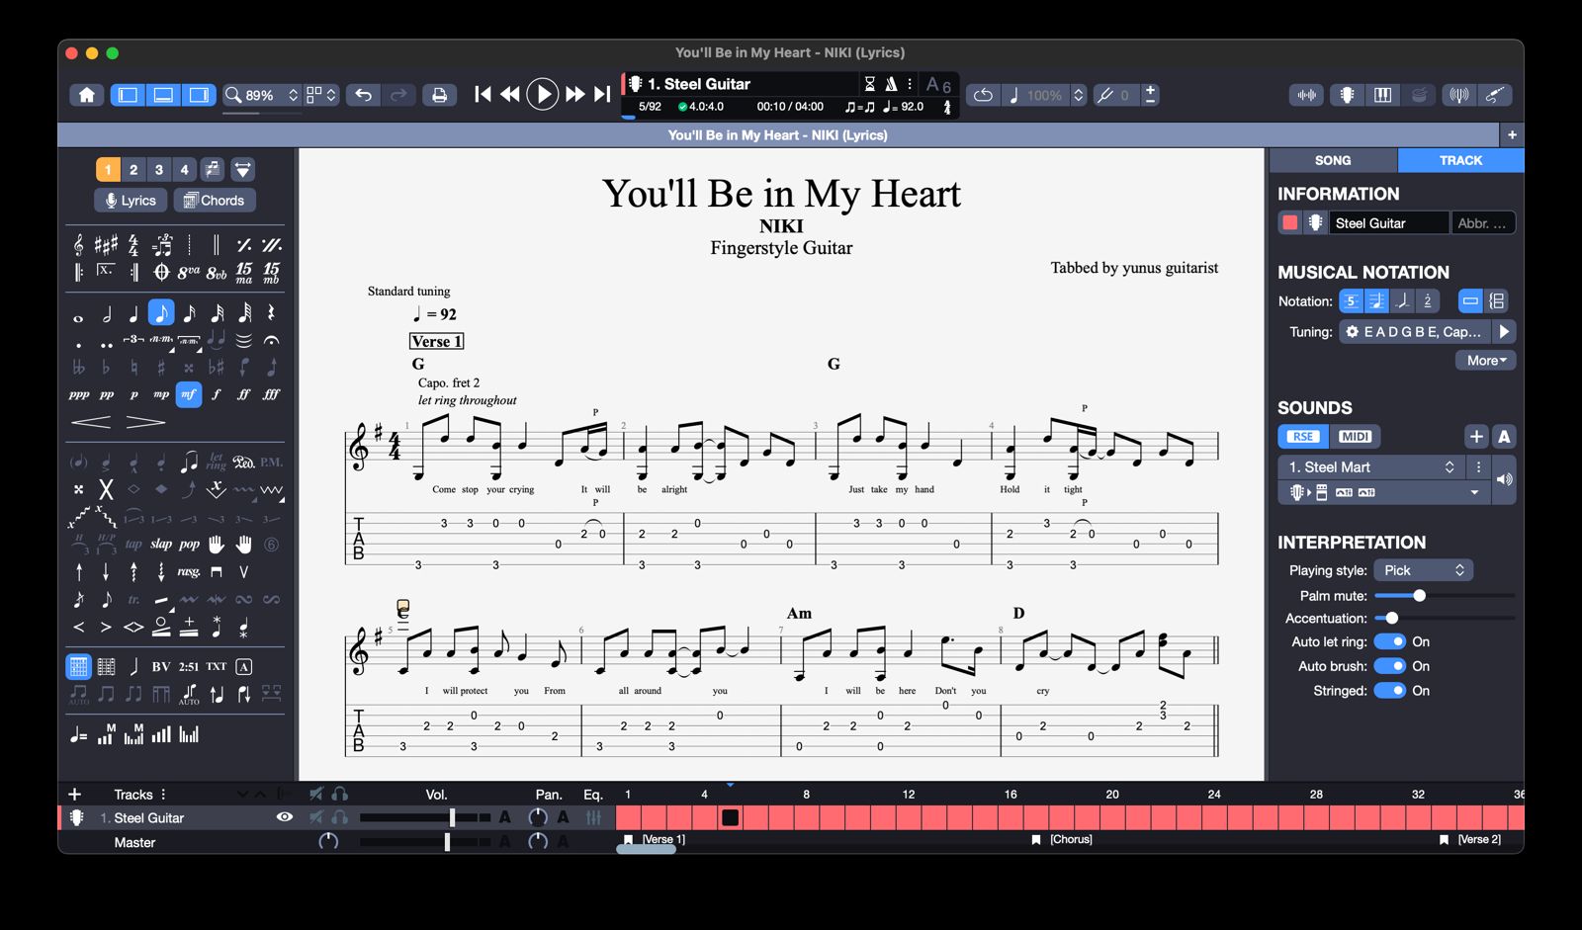Viewport: 1582px width, 930px height.
Task: Insert TXT text annotation
Action: point(217,666)
